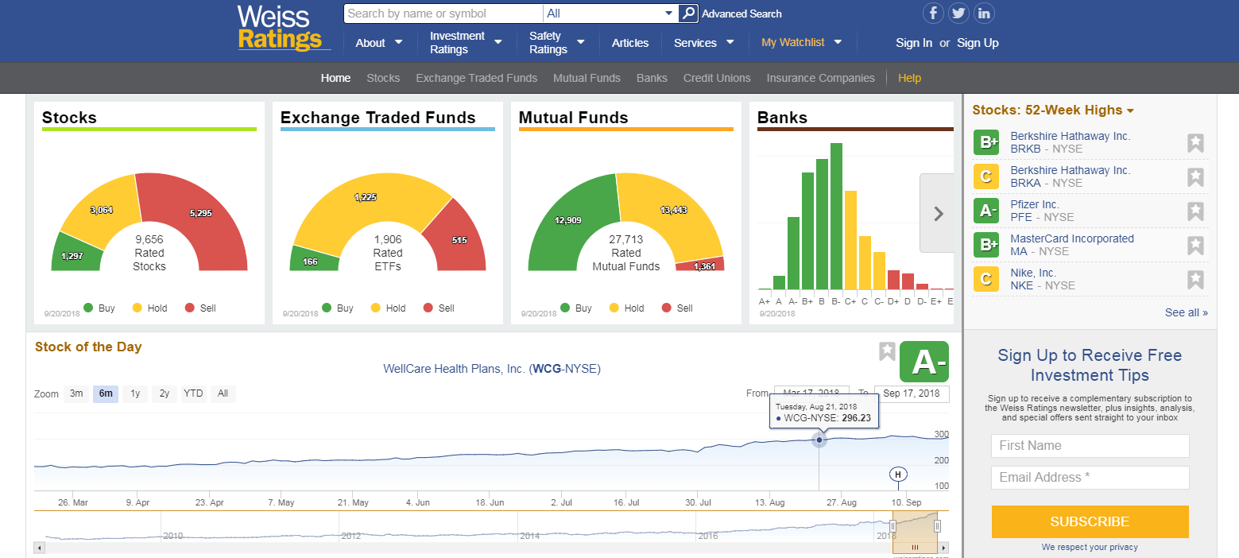Click the First Name input field
Image resolution: width=1239 pixels, height=558 pixels.
coord(1090,445)
